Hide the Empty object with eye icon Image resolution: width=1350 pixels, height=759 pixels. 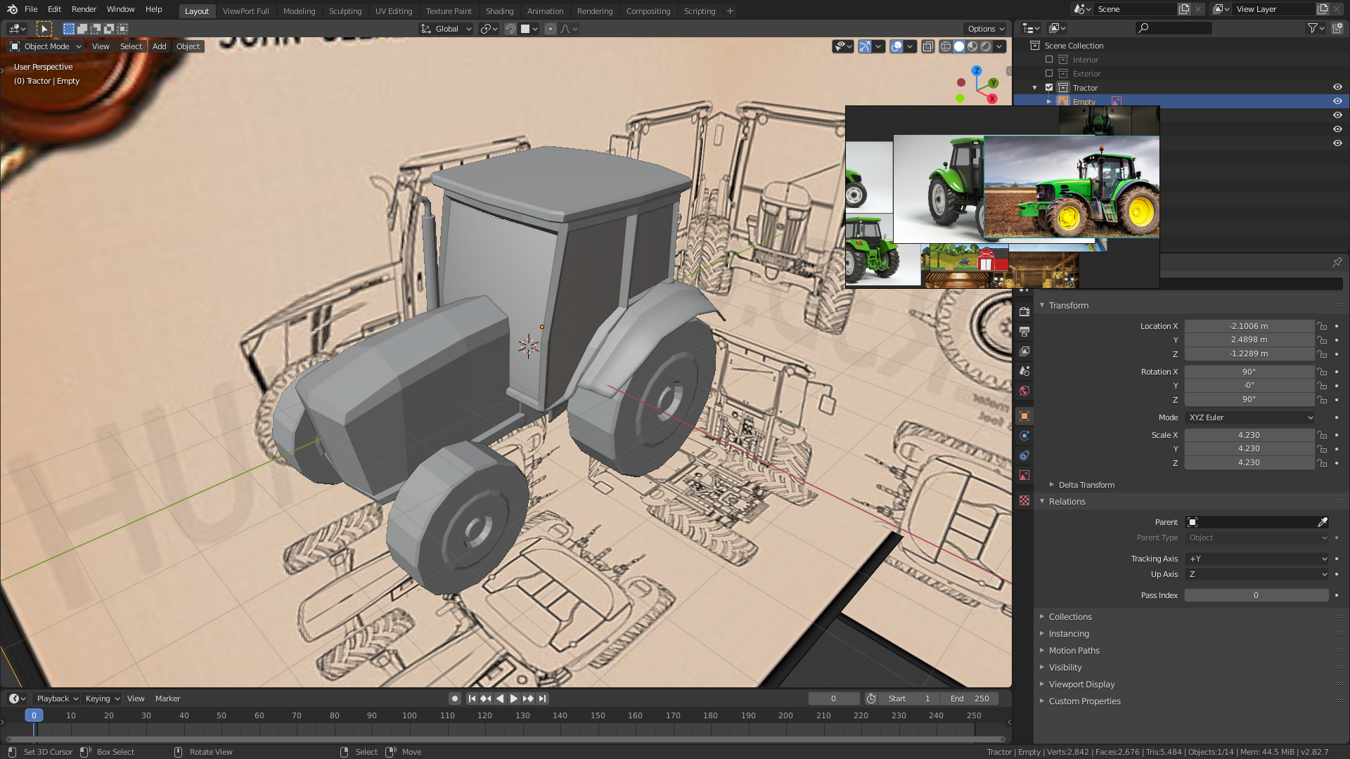pyautogui.click(x=1337, y=101)
